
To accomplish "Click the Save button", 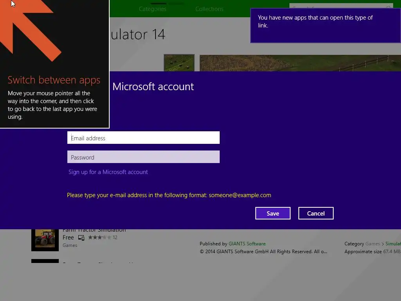I will (273, 213).
